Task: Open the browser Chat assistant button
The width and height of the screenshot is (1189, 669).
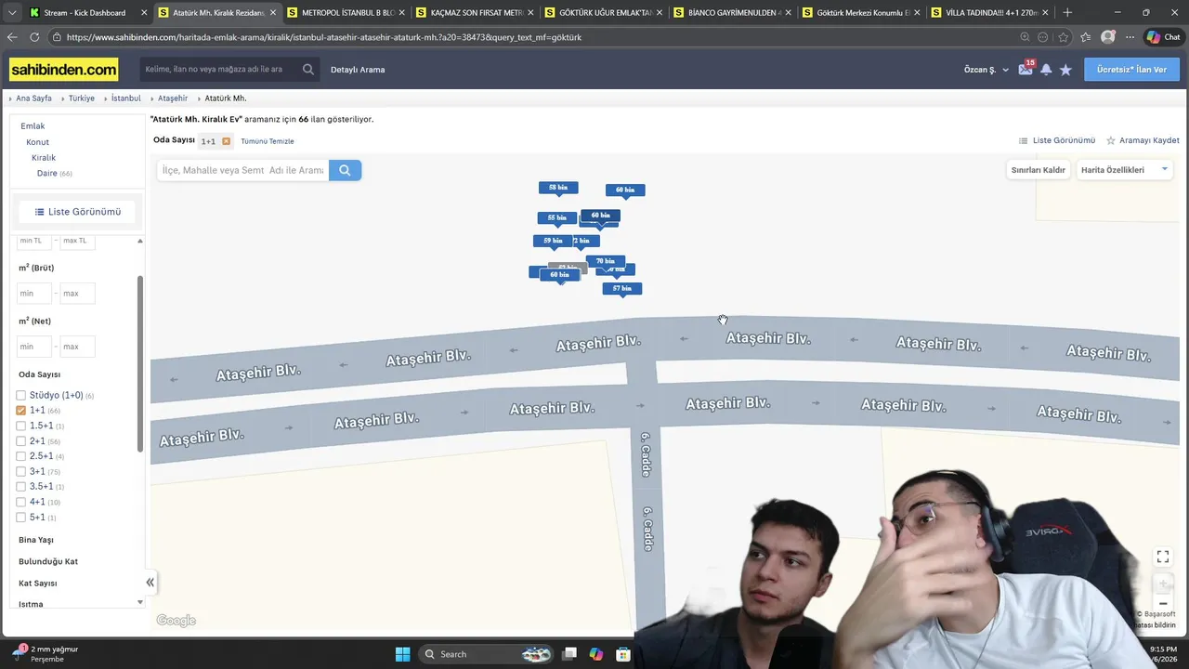Action: coord(1165,37)
